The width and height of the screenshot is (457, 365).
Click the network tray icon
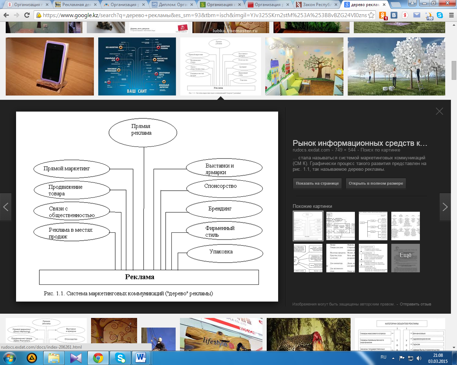tap(411, 358)
